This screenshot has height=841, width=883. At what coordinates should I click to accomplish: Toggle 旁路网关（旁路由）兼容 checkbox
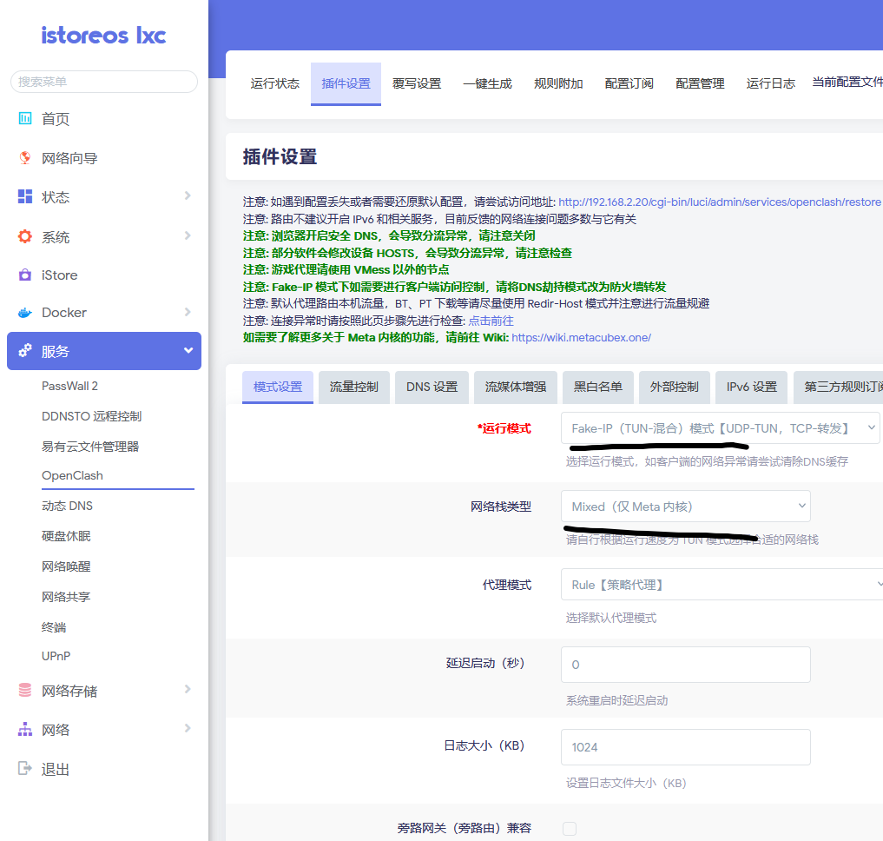(x=570, y=829)
